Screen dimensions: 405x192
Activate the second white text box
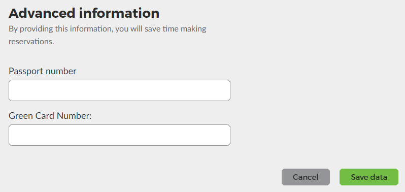click(119, 135)
